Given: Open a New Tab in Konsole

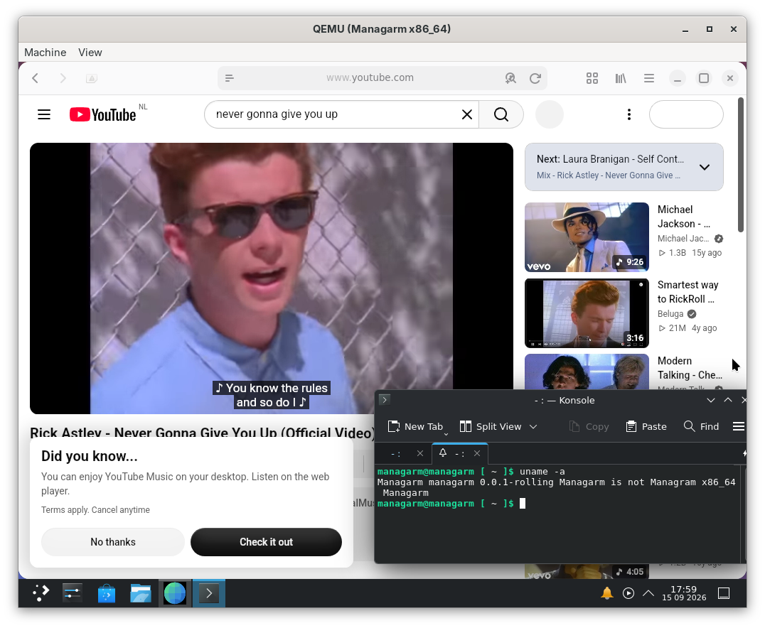Looking at the screenshot, I should pyautogui.click(x=416, y=427).
